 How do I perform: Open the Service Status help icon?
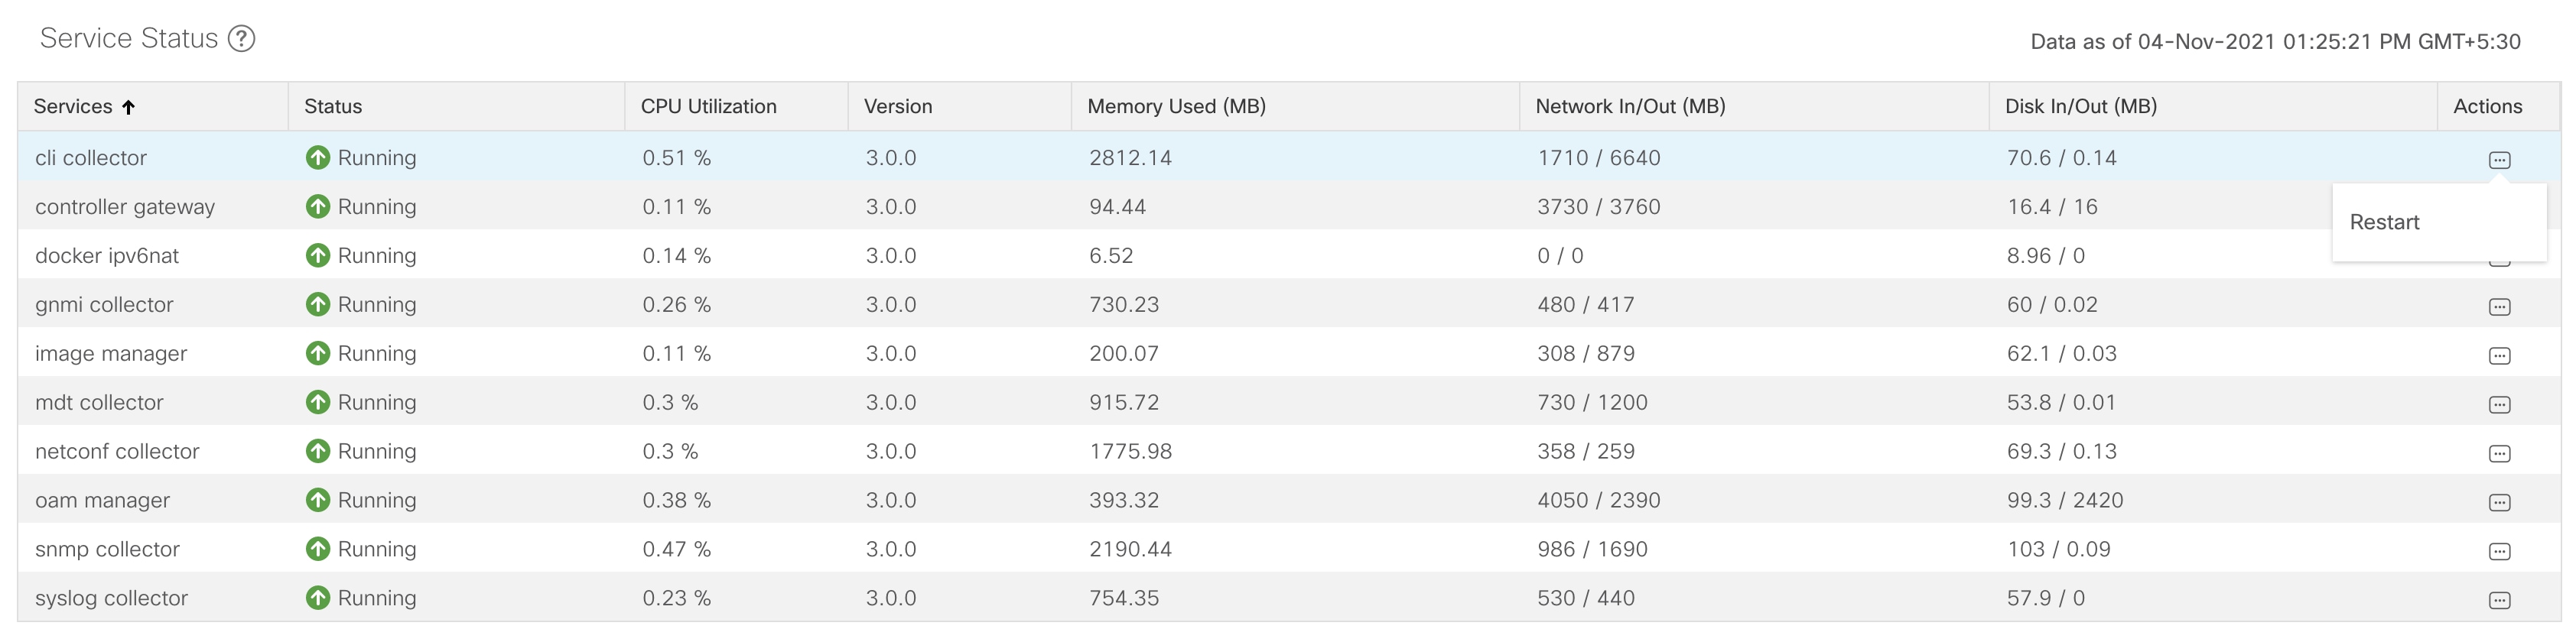tap(240, 39)
